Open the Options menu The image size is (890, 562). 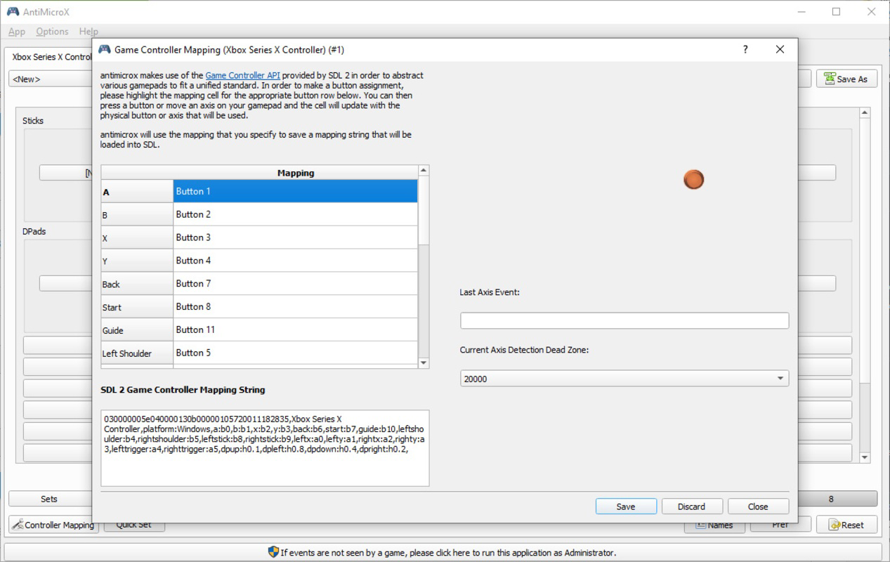click(52, 32)
